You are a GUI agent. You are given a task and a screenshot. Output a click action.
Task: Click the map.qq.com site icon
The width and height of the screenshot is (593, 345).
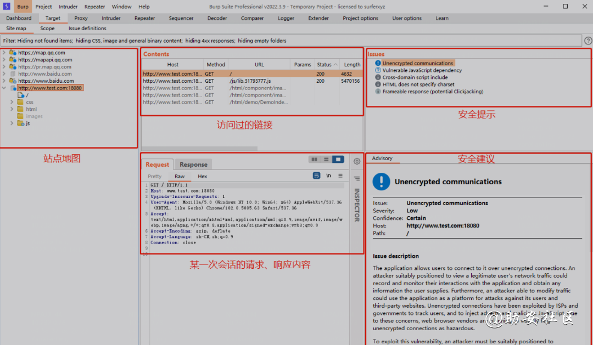tap(13, 53)
